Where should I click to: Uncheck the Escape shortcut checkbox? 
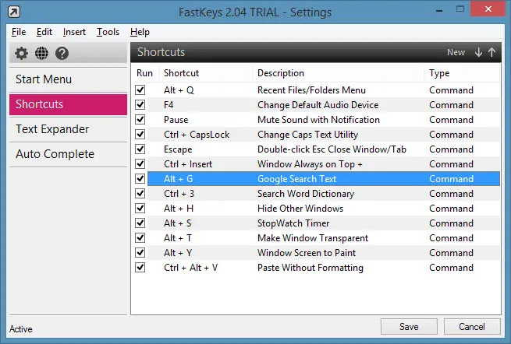[x=140, y=149]
